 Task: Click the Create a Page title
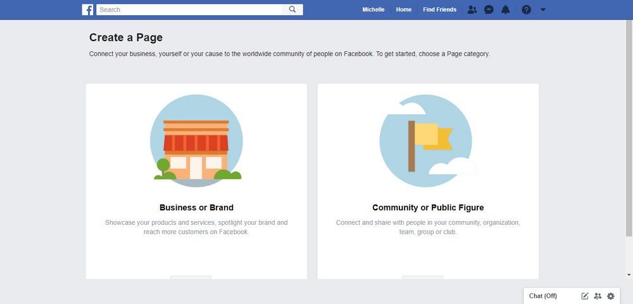click(x=126, y=37)
